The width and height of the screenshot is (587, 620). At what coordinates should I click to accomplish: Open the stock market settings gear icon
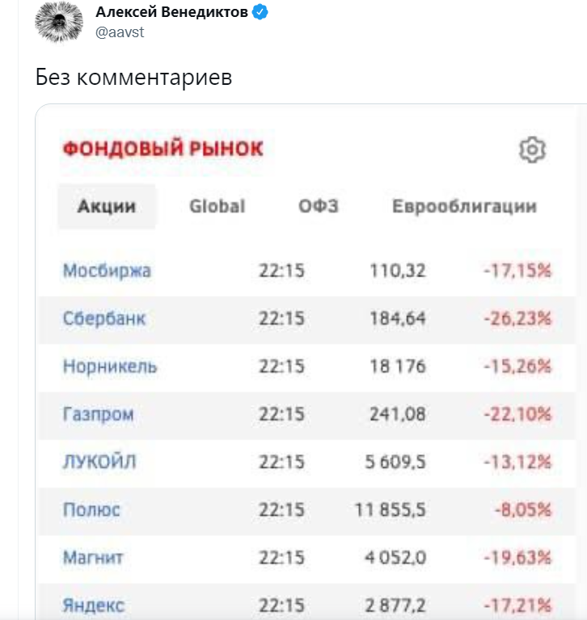pos(532,150)
